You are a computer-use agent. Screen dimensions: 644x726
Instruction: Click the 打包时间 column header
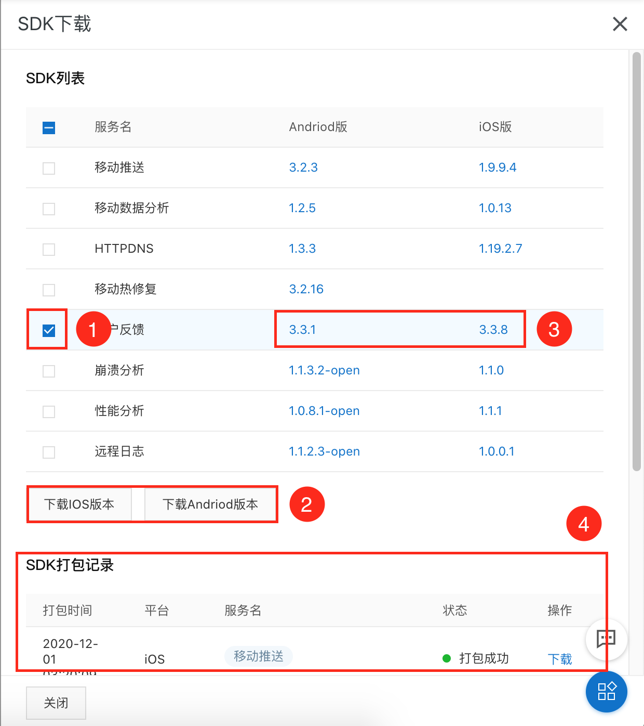(x=68, y=611)
